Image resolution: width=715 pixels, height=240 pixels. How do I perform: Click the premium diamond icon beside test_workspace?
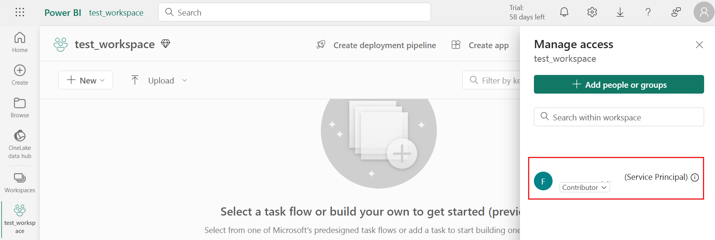166,44
